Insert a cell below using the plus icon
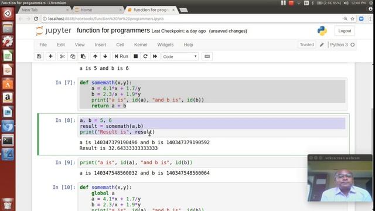 (50, 56)
